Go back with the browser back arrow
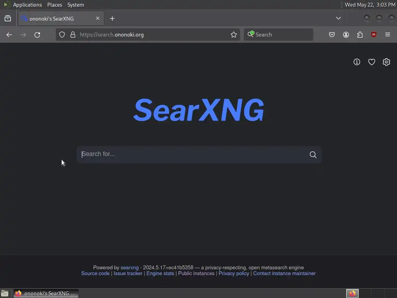 pyautogui.click(x=9, y=35)
